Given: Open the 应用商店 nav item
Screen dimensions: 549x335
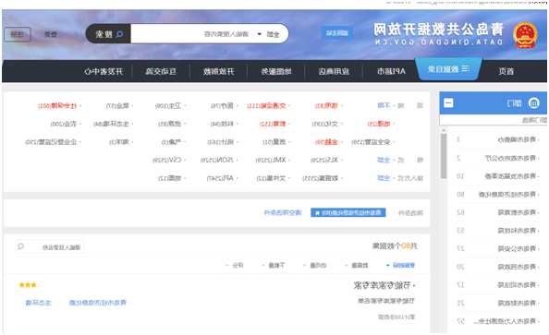Looking at the screenshot, I should click(334, 71).
